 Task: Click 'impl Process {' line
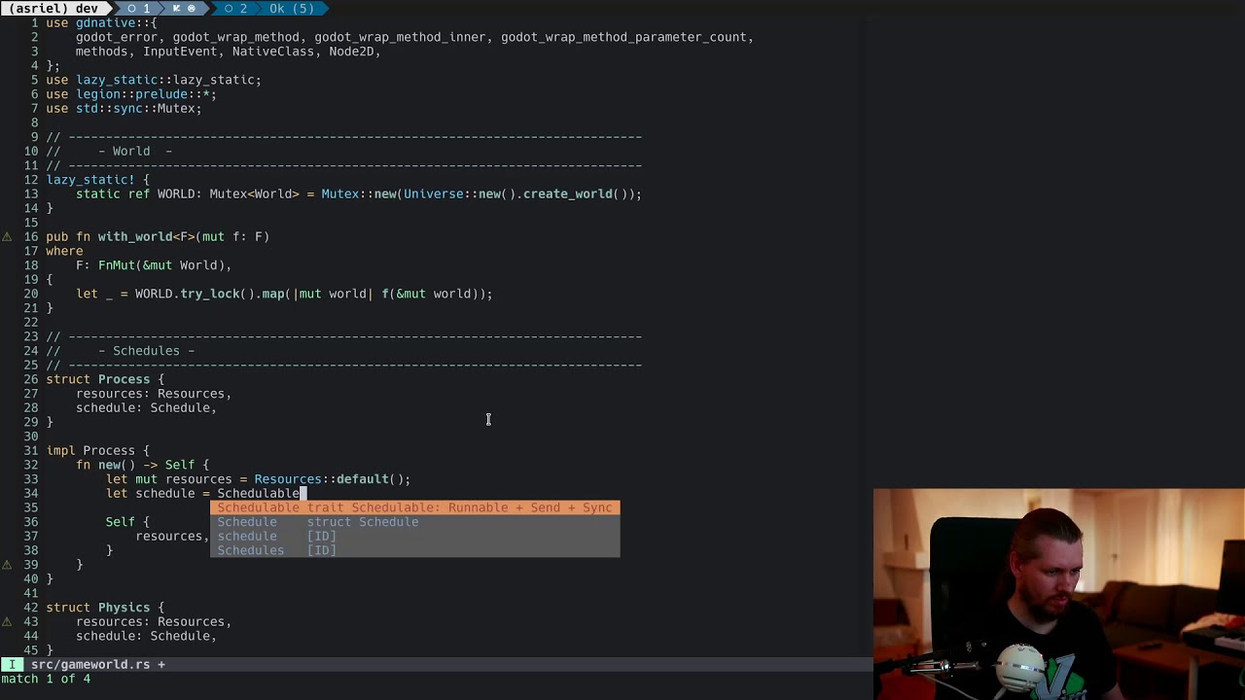point(97,450)
